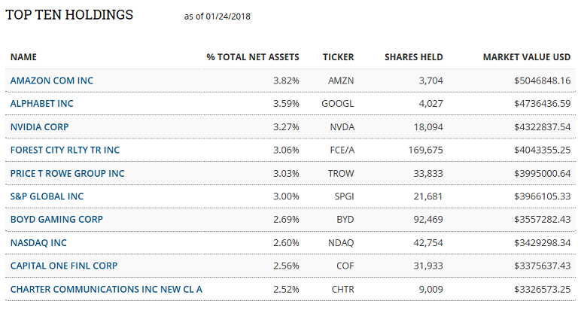Image resolution: width=581 pixels, height=310 pixels.
Task: Select the BYD ticker cell
Action: pos(345,219)
